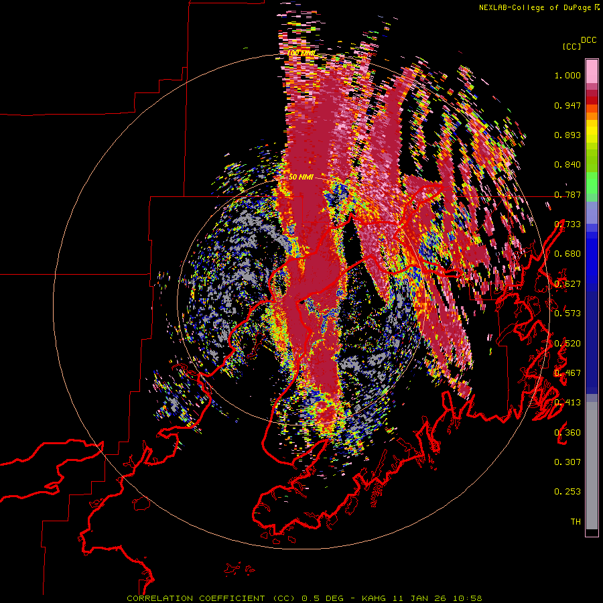Select the 0.787 legend value
Image resolution: width=603 pixels, height=603 pixels.
(567, 194)
